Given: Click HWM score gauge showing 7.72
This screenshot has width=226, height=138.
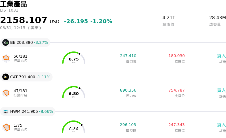Looking at the screenshot, I should point(73,127).
